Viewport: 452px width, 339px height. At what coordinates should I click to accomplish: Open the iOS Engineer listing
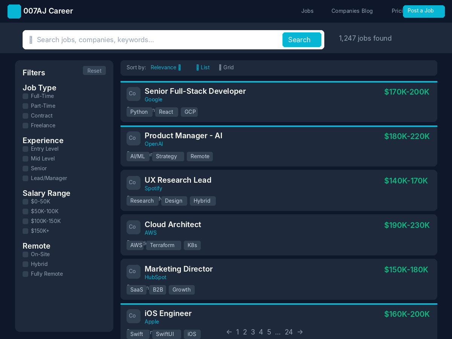[x=168, y=313]
